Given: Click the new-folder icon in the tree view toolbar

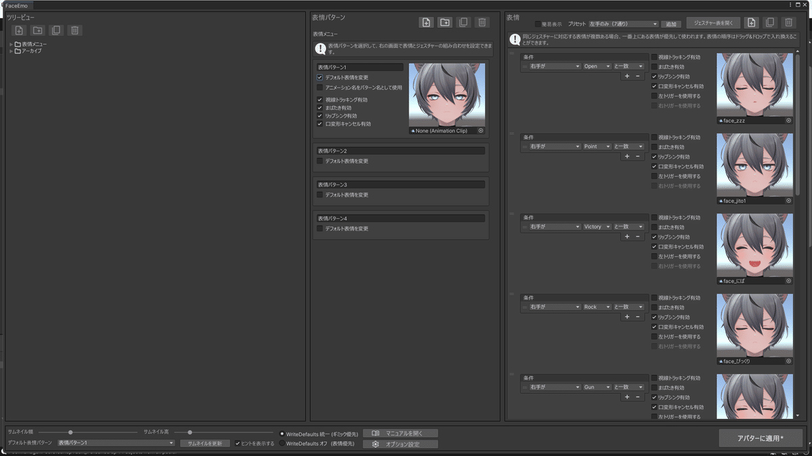Looking at the screenshot, I should click(37, 30).
